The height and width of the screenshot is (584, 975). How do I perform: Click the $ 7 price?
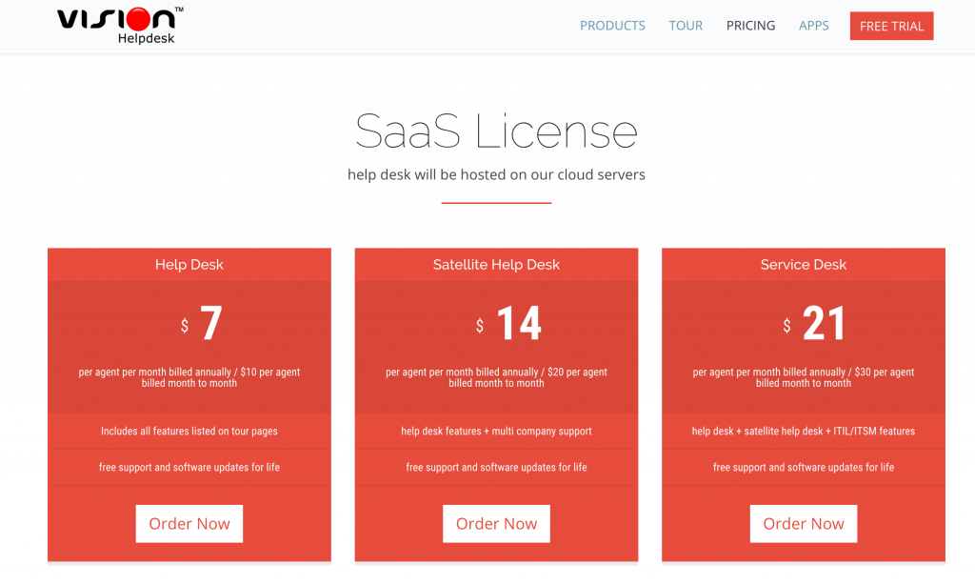coord(202,323)
